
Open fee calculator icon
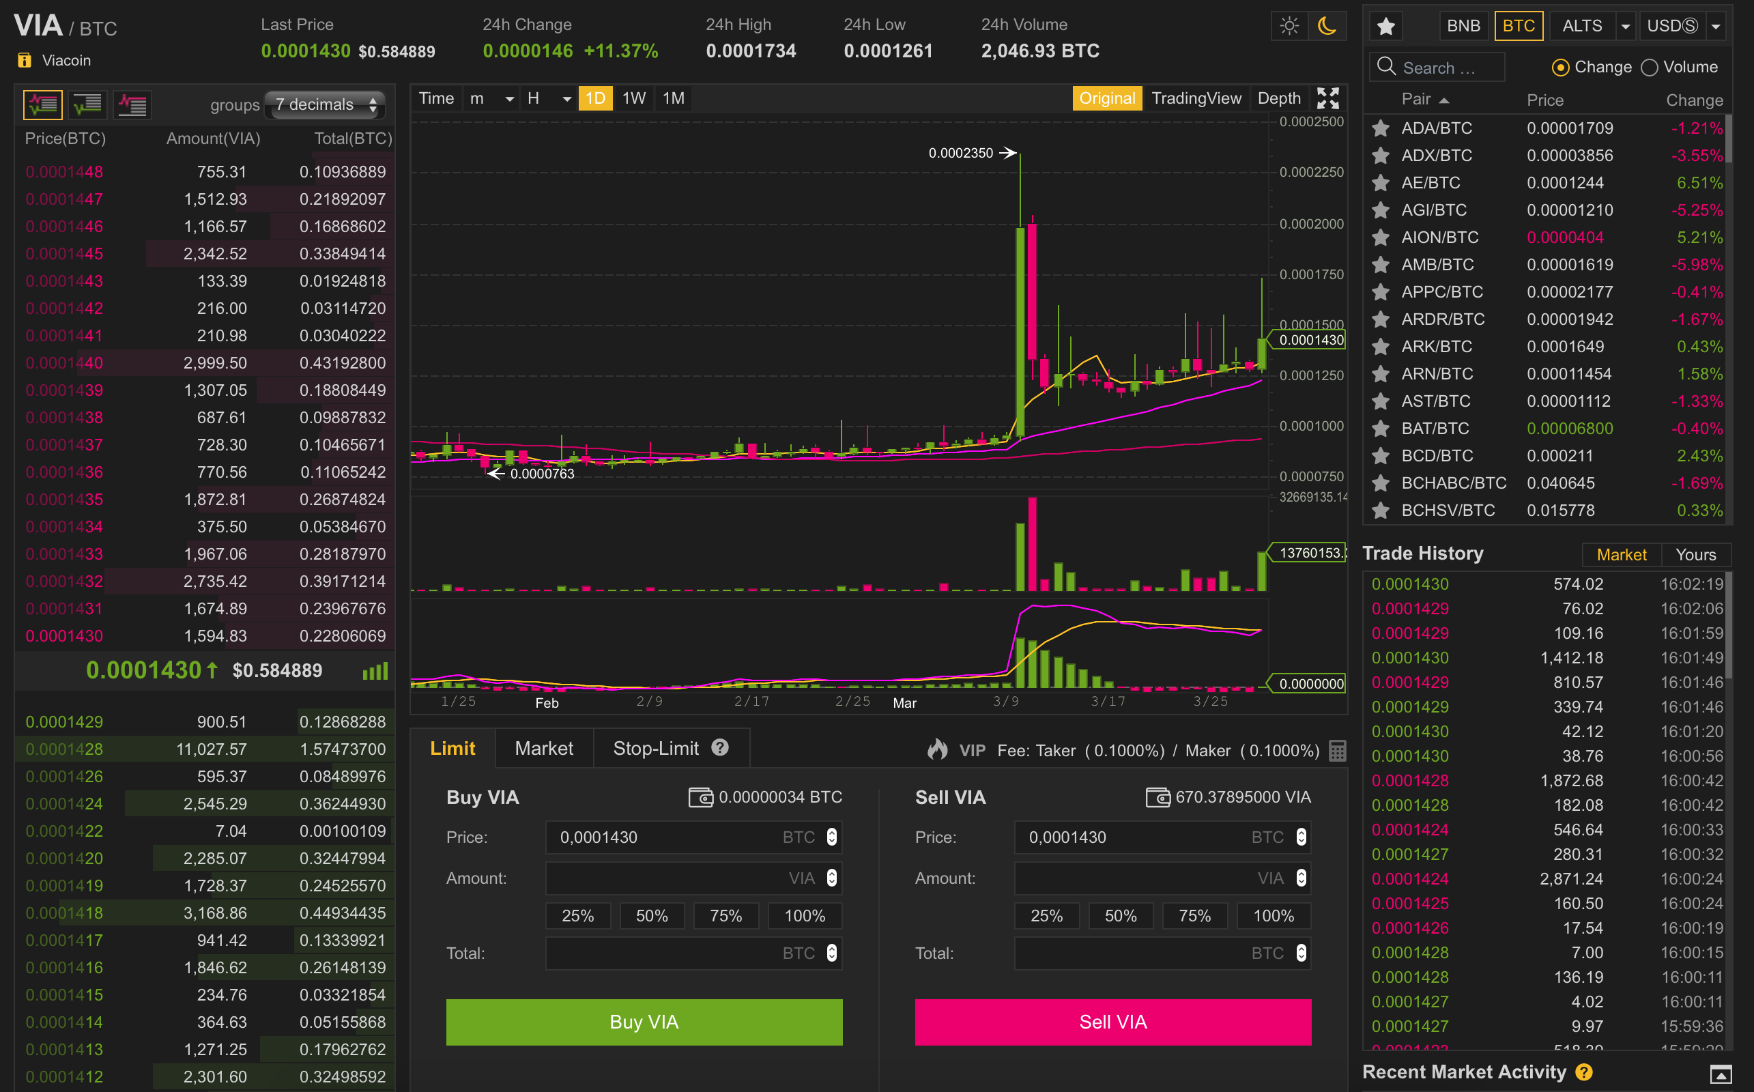click(x=1338, y=751)
